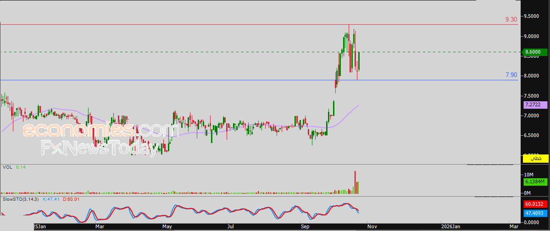The image size is (550, 231).
Task: Click the blue 7.90 support level label
Action: pos(511,75)
